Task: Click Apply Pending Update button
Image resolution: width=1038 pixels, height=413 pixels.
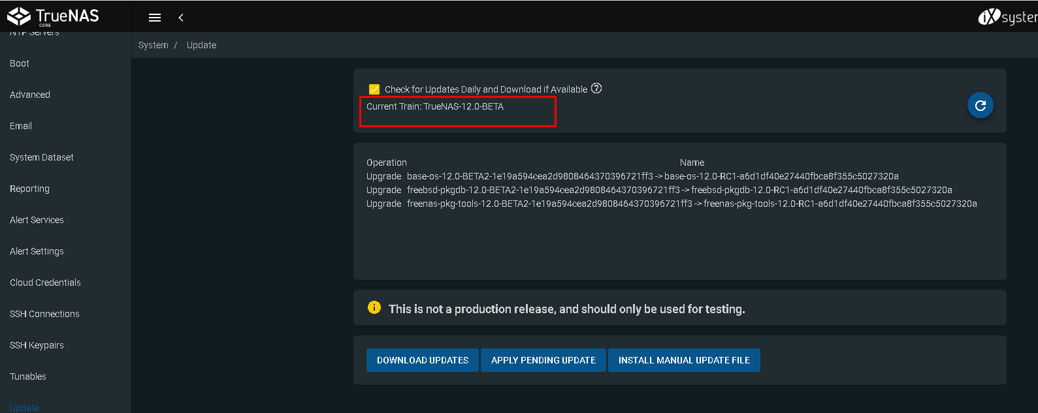Action: (543, 360)
